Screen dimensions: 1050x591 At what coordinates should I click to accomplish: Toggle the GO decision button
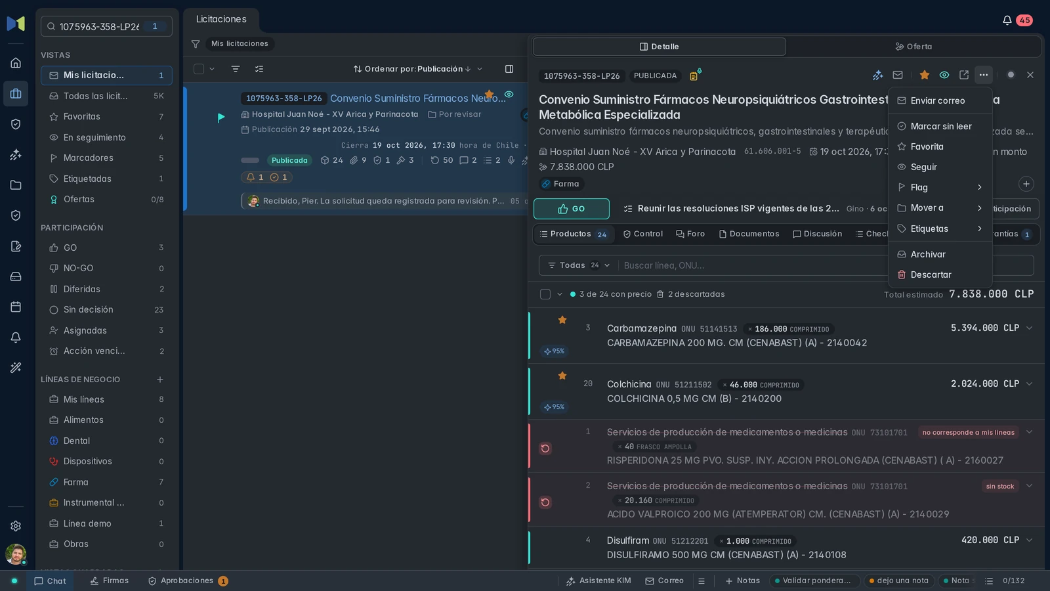(x=572, y=209)
